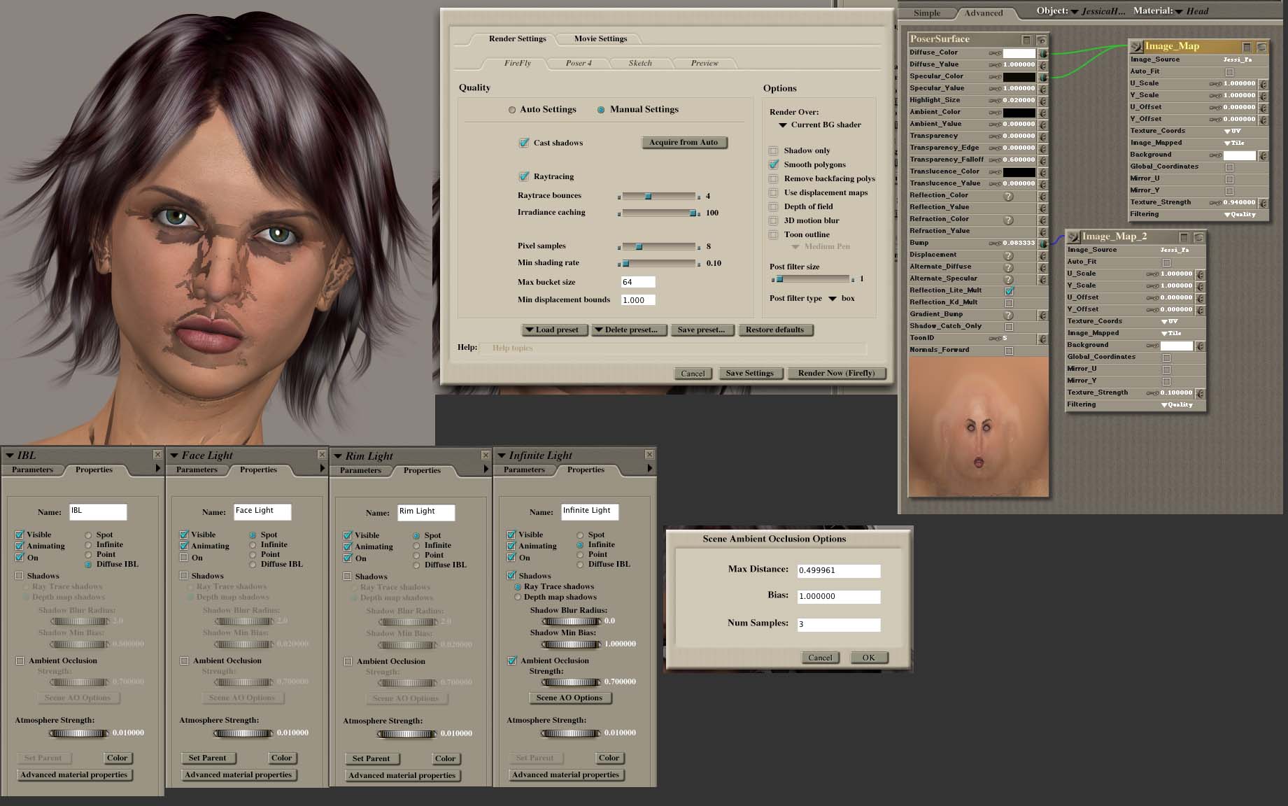
Task: Toggle the PoserSurface node preview eye icon
Action: pyautogui.click(x=1041, y=40)
